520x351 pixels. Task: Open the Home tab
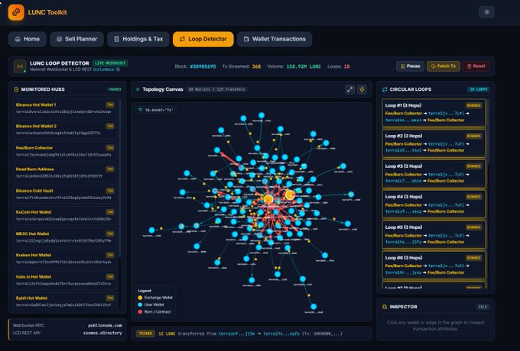(28, 39)
